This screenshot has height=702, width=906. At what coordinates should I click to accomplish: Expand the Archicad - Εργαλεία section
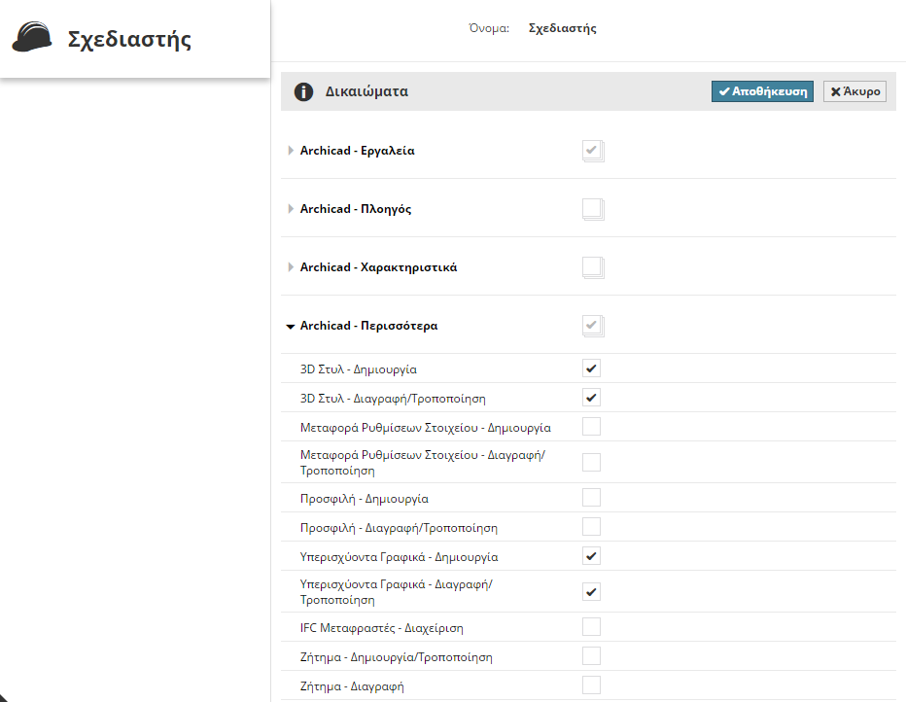(291, 151)
